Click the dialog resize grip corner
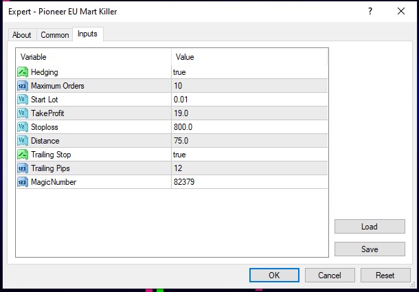This screenshot has width=419, height=292. [413, 284]
